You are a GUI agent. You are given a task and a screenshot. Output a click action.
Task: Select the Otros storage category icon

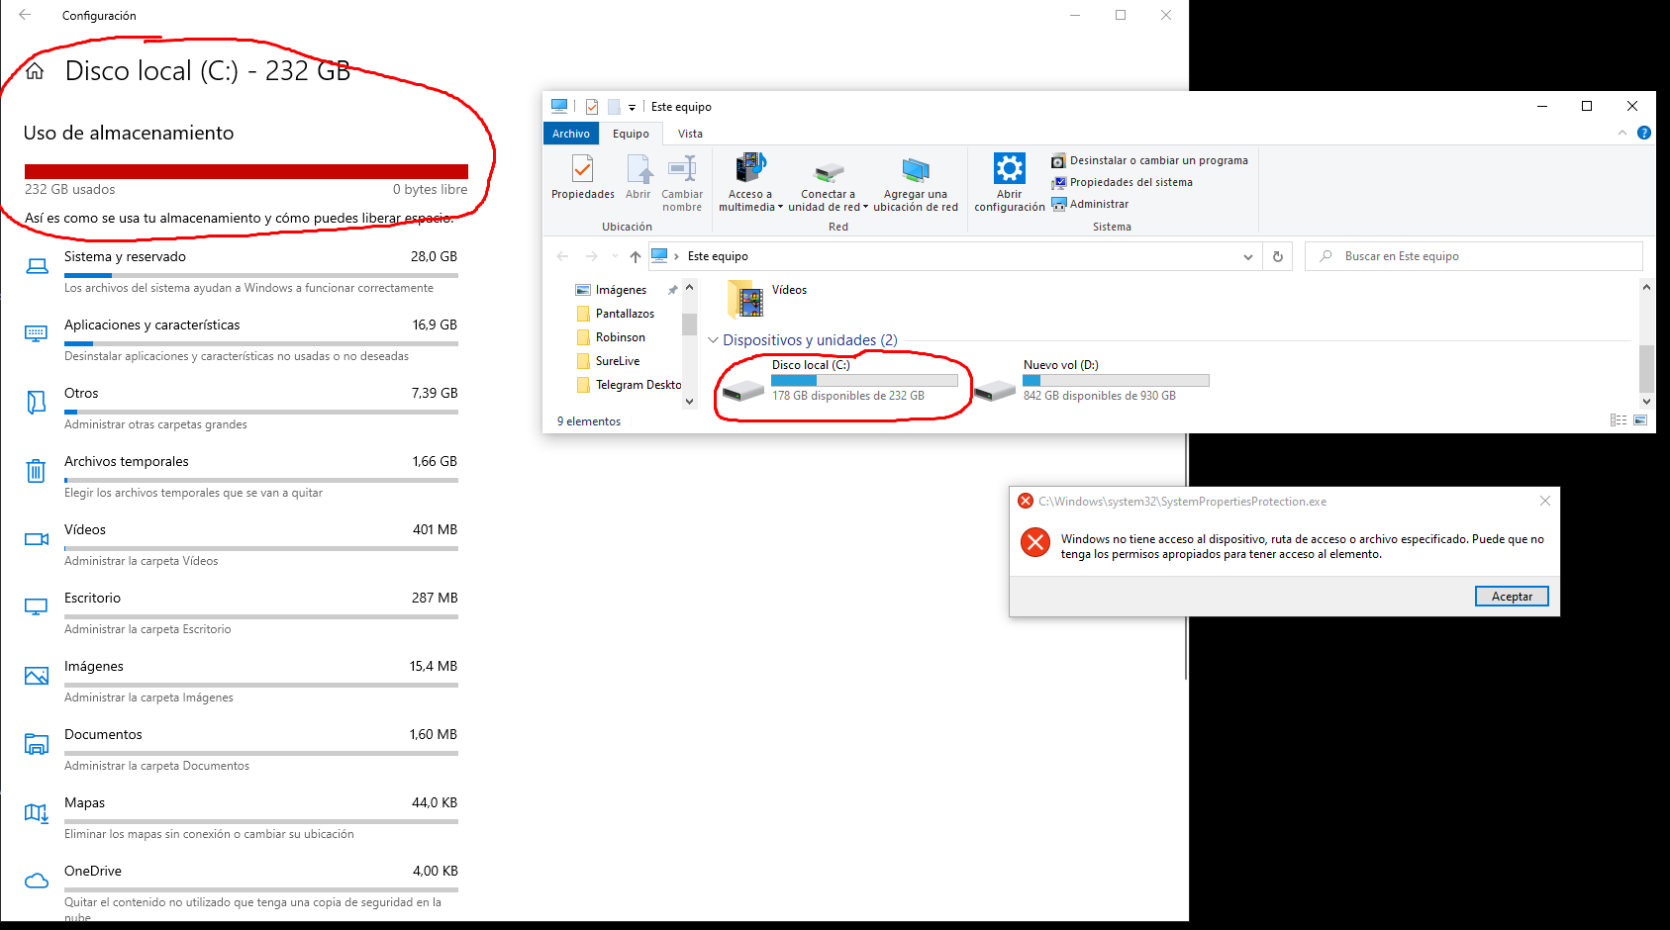(x=36, y=402)
